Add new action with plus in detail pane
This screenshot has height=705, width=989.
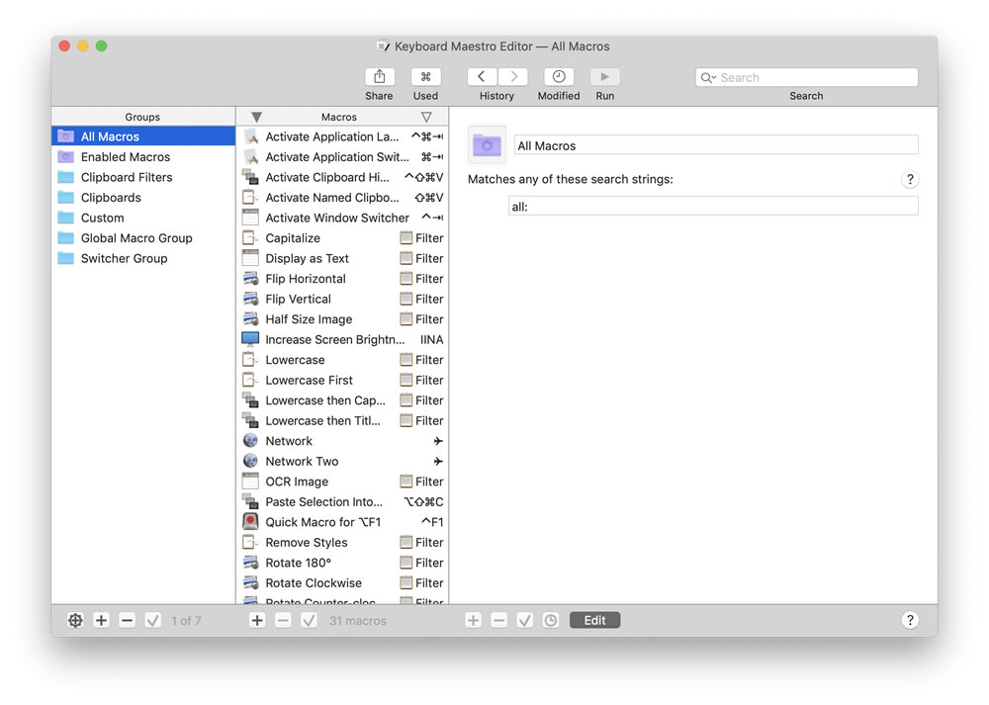[x=473, y=621]
